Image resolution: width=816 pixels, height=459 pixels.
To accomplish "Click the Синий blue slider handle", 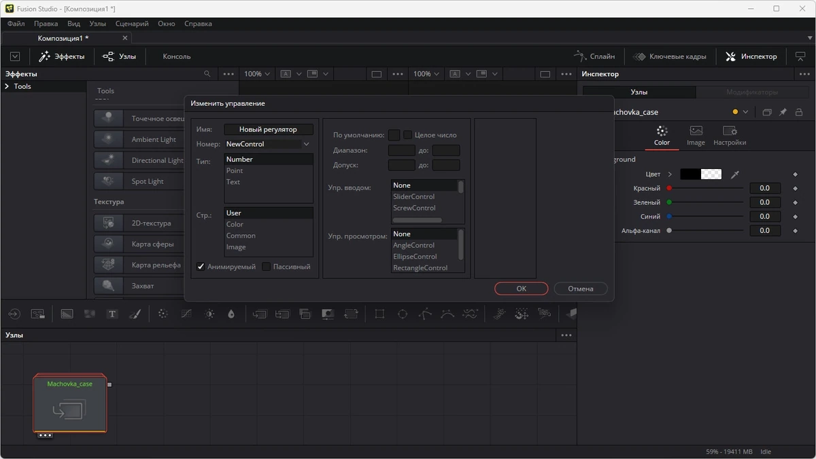I will tap(669, 217).
